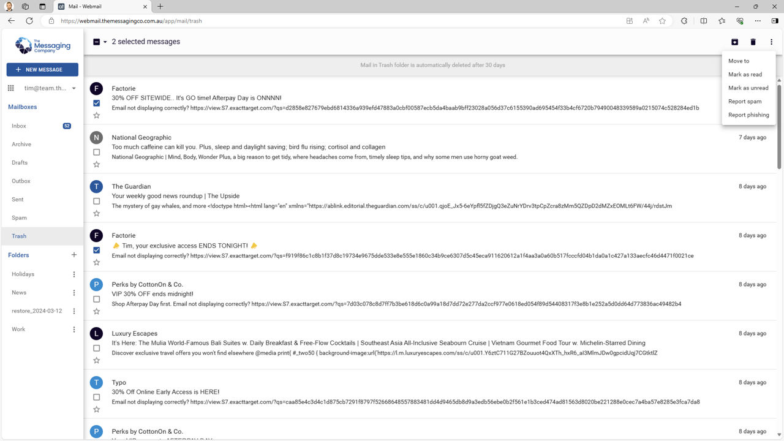Click The Messaging Company logo

point(42,45)
